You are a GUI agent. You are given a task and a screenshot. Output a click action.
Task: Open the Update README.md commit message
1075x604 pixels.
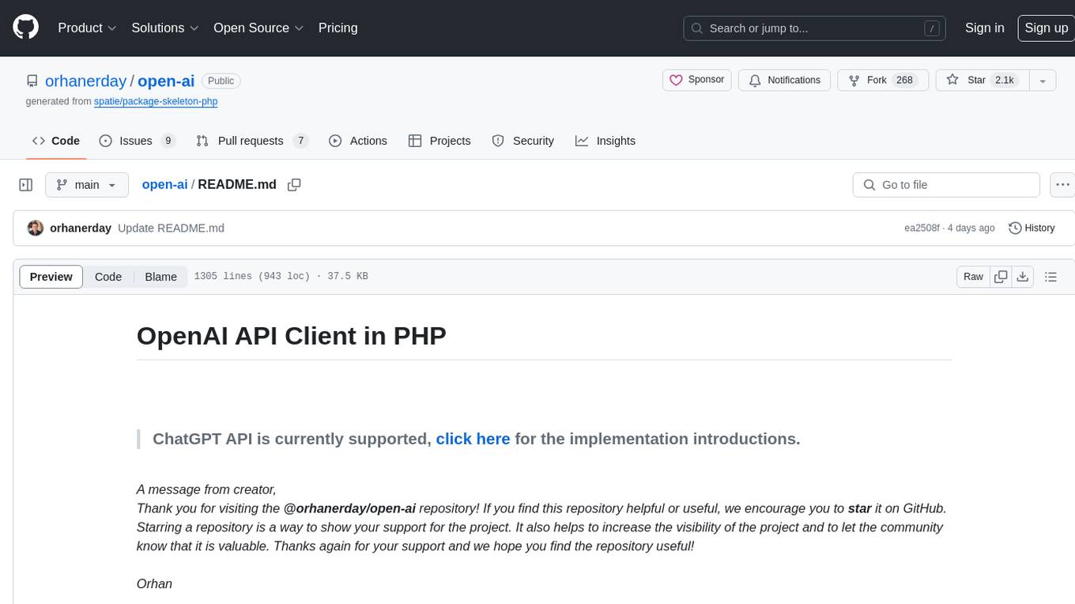click(171, 228)
